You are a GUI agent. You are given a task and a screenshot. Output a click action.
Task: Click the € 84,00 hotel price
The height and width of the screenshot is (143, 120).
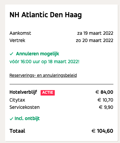tap(104, 92)
